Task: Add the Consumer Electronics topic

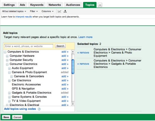Action: 65,64
